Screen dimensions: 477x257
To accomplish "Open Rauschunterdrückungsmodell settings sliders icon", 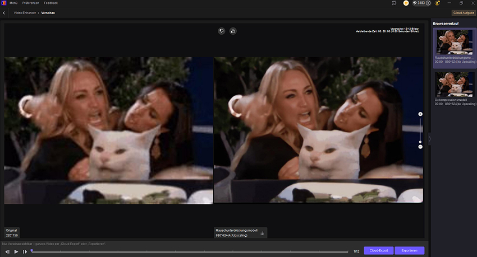I will pyautogui.click(x=262, y=233).
